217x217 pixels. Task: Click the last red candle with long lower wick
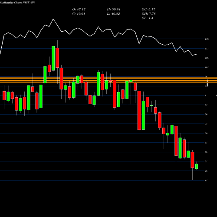pos(192,160)
